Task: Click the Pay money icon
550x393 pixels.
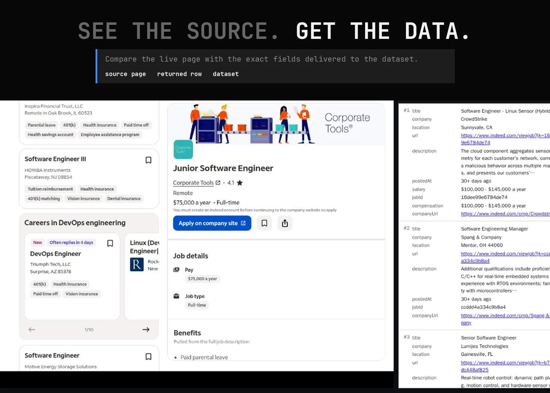Action: click(x=176, y=270)
